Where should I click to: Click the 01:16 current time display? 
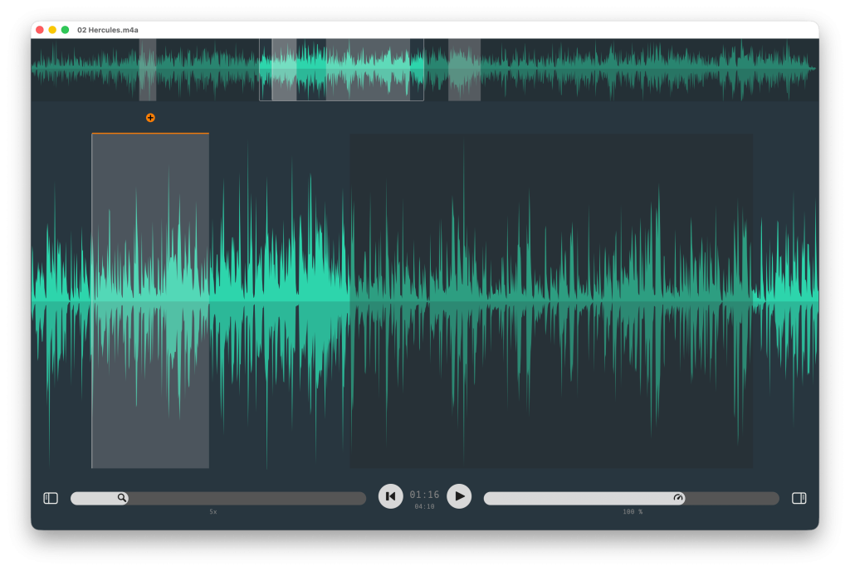click(424, 495)
